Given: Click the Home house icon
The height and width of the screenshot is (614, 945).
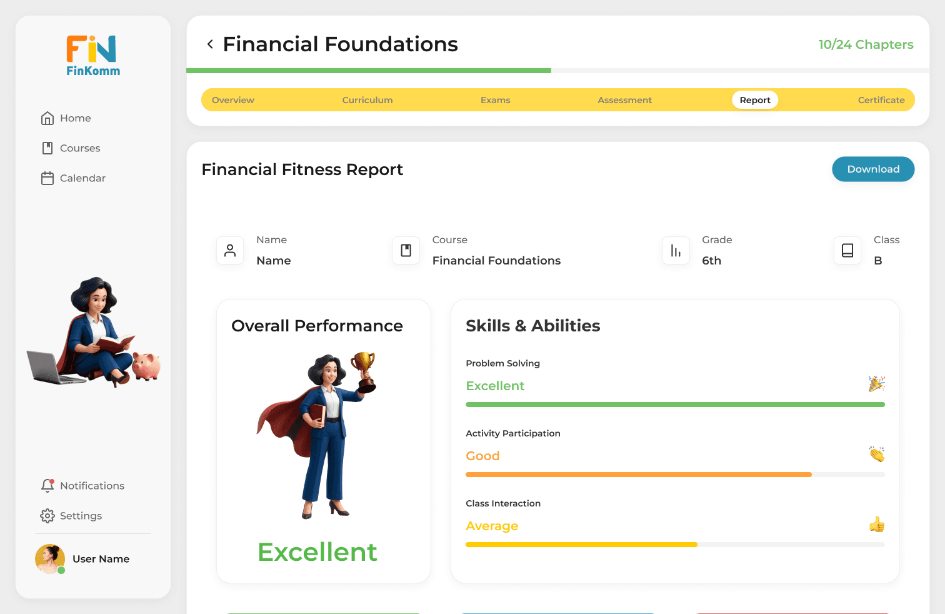Looking at the screenshot, I should tap(47, 118).
